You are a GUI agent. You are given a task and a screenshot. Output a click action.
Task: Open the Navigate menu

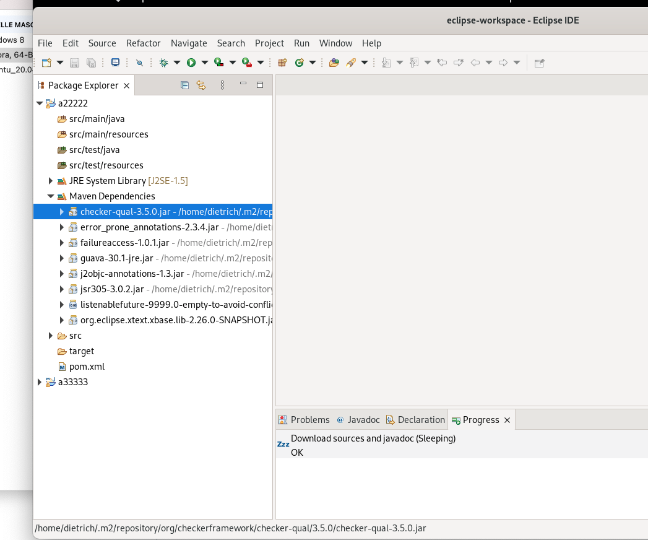pyautogui.click(x=189, y=43)
